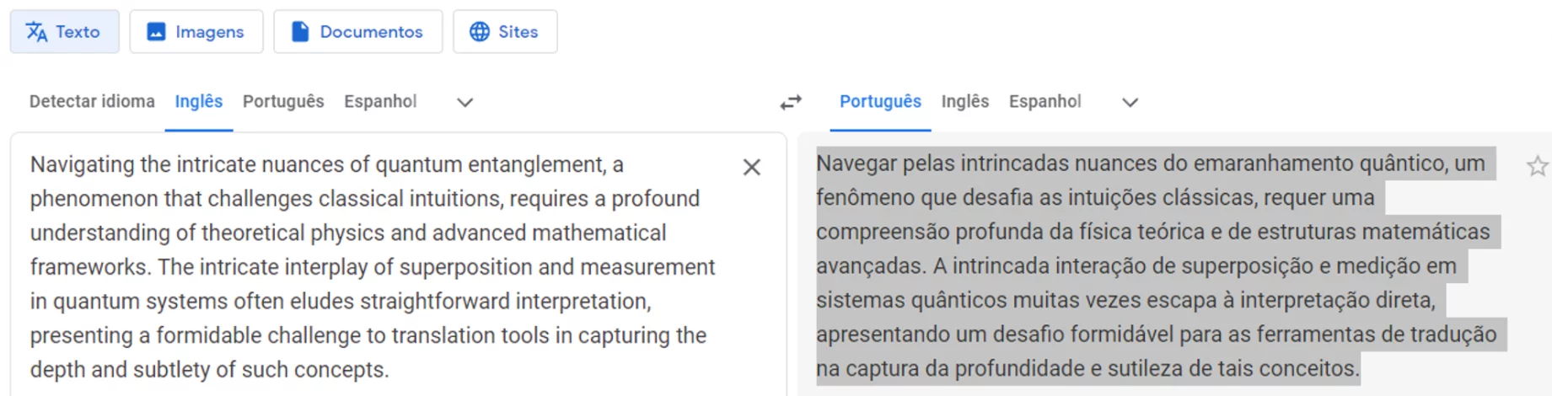Image resolution: width=1552 pixels, height=396 pixels.
Task: Swap source and target languages
Action: coord(791,102)
